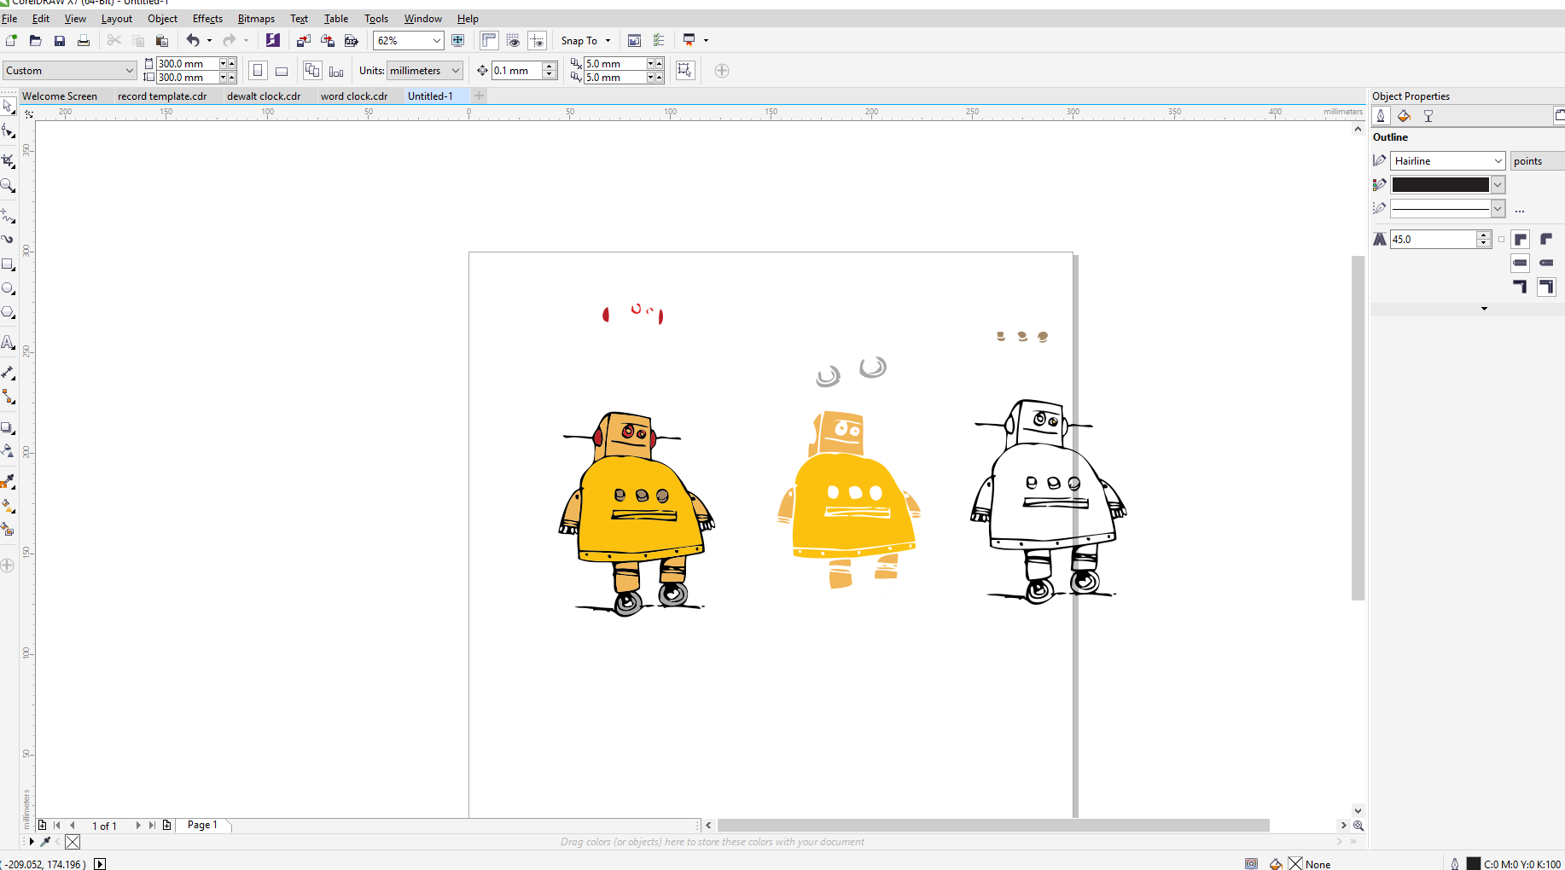This screenshot has width=1565, height=870.
Task: Switch to Welcome Screen tab
Action: (x=60, y=96)
